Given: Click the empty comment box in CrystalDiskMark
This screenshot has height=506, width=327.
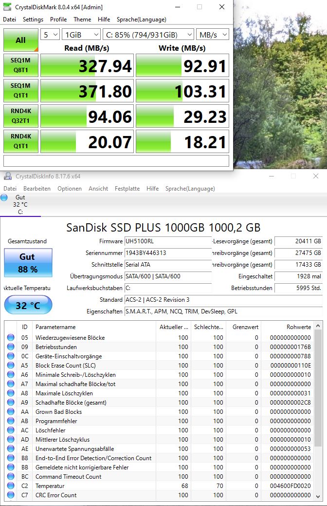Looking at the screenshot, I should pyautogui.click(x=116, y=161).
